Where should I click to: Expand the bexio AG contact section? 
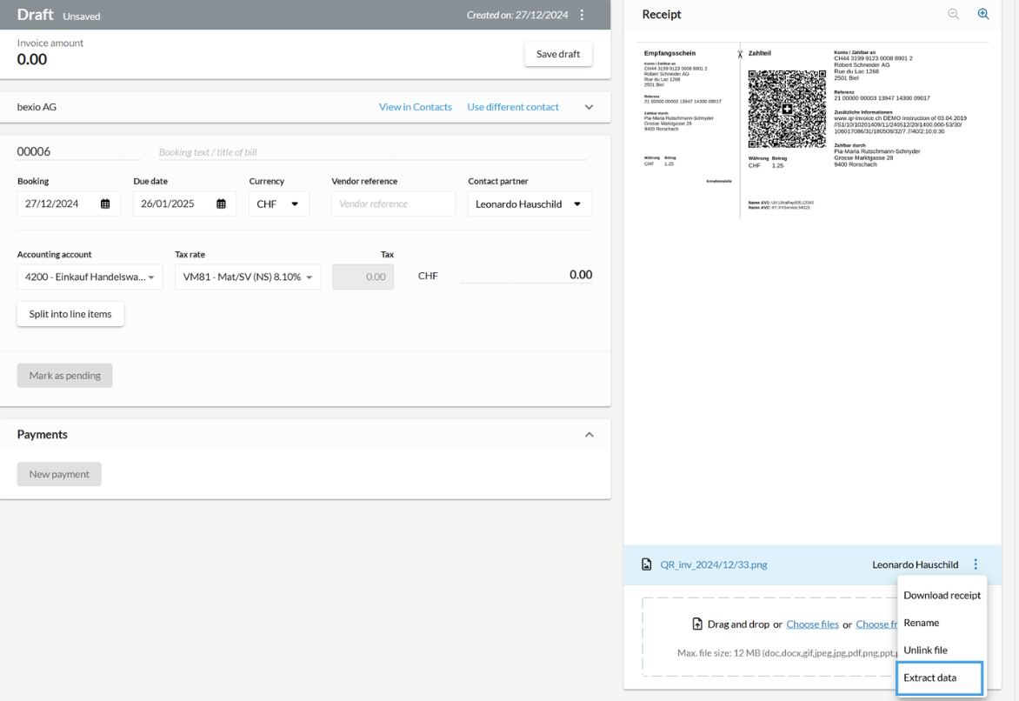(x=589, y=107)
